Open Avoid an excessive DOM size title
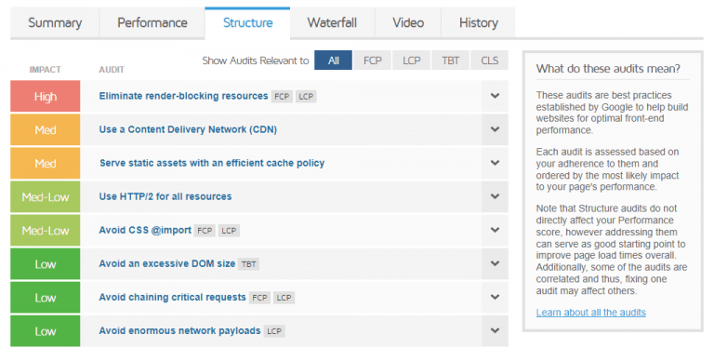The height and width of the screenshot is (348, 714). (167, 263)
